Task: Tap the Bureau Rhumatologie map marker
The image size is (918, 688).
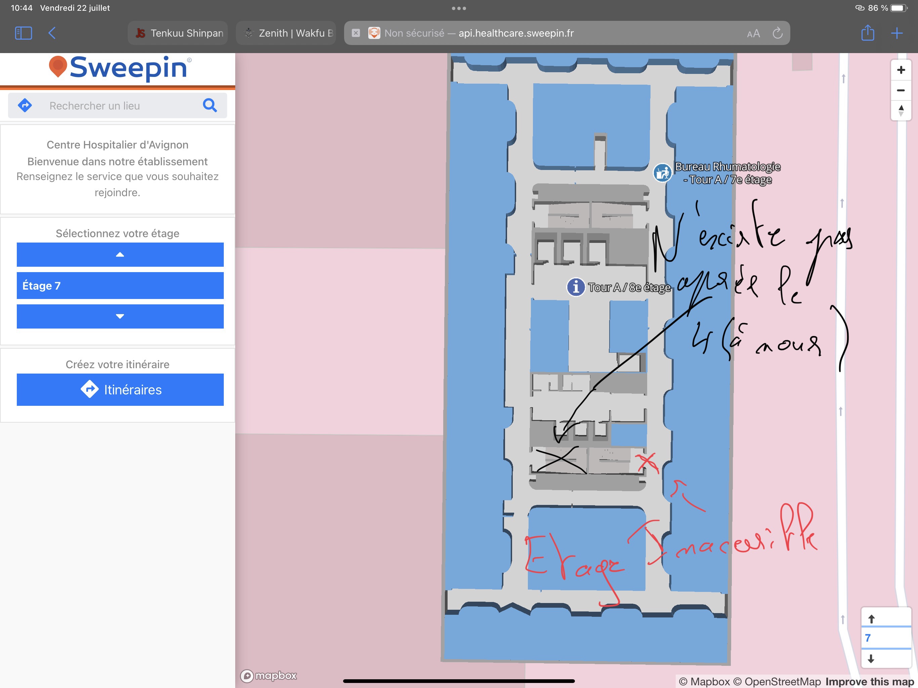Action: click(662, 173)
